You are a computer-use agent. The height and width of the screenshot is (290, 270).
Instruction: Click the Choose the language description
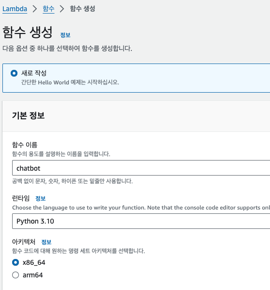click(141, 208)
